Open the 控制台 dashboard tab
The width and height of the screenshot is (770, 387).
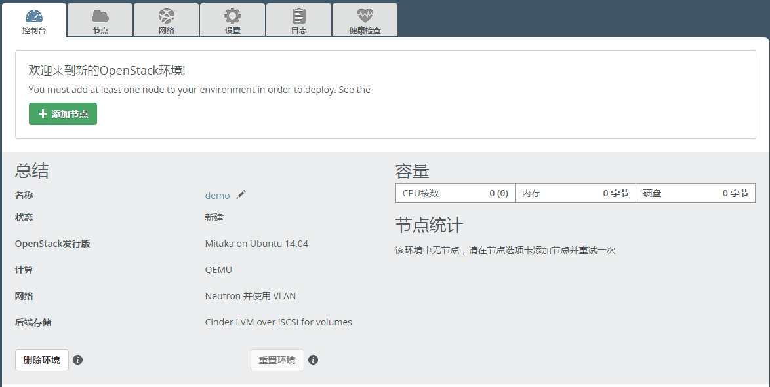(34, 20)
